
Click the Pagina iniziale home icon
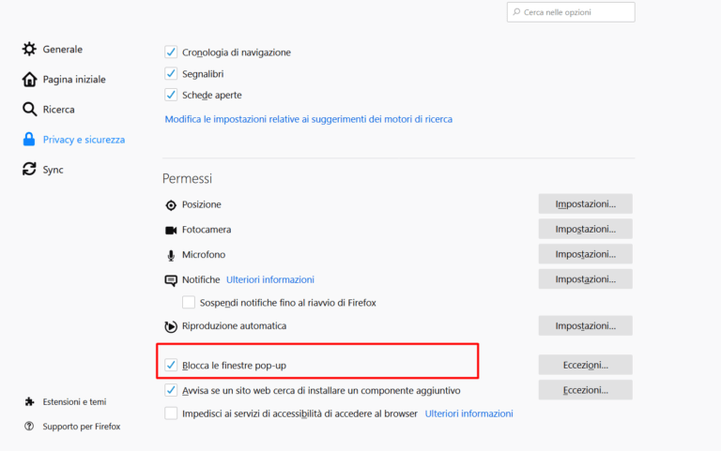(x=29, y=80)
